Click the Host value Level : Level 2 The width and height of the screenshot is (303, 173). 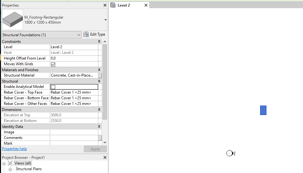(74, 53)
